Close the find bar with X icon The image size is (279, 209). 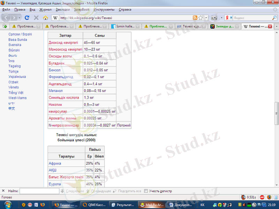(x=3, y=191)
